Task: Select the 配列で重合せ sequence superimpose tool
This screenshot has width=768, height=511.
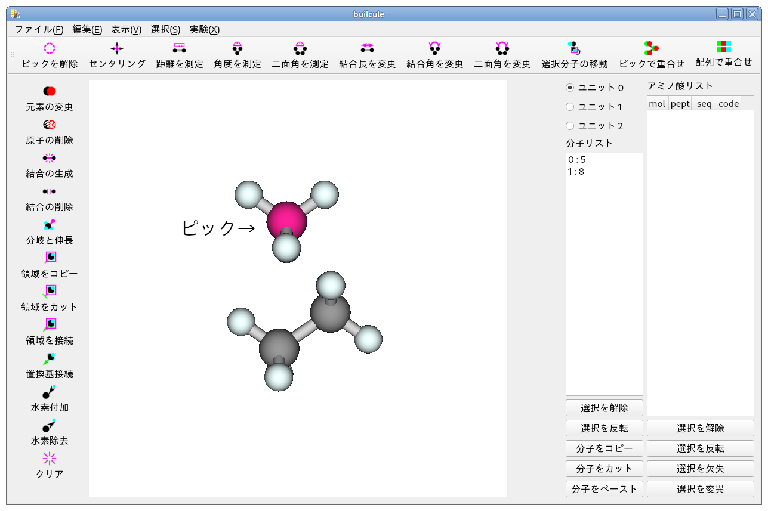Action: point(723,47)
